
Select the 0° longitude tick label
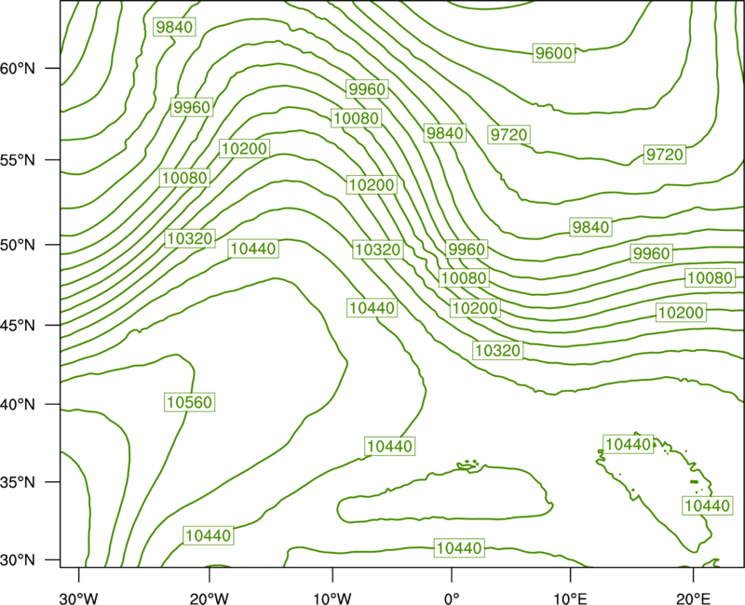[x=452, y=598]
